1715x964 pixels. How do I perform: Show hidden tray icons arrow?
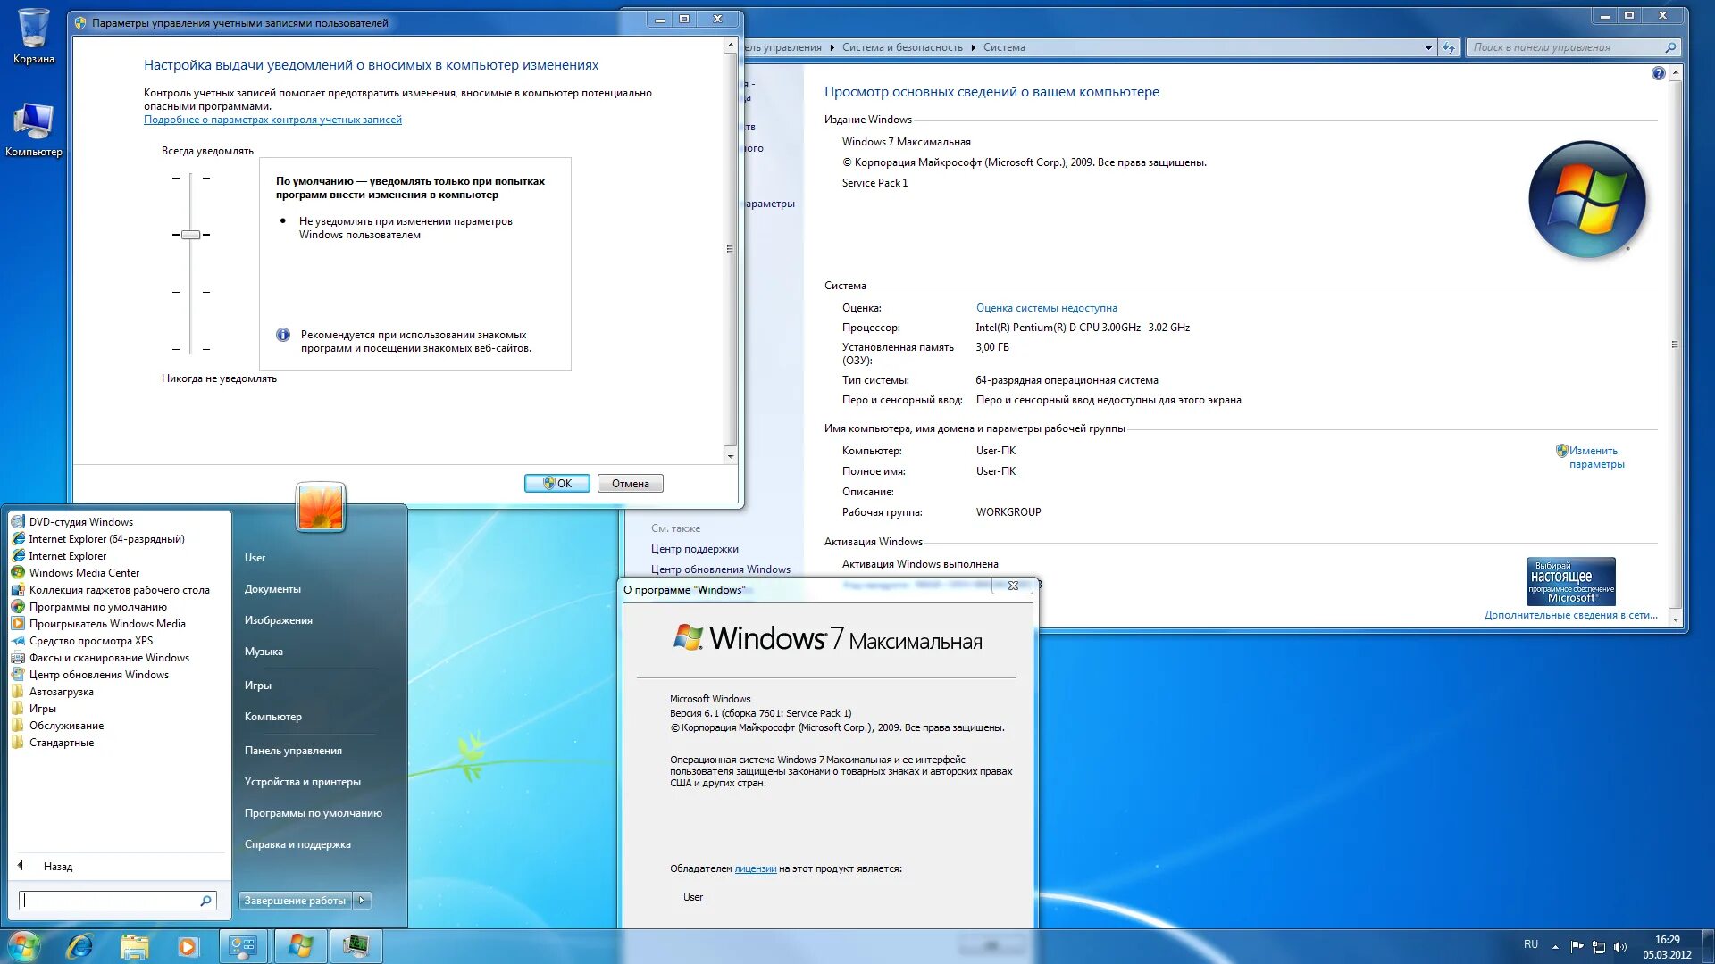pos(1555,946)
